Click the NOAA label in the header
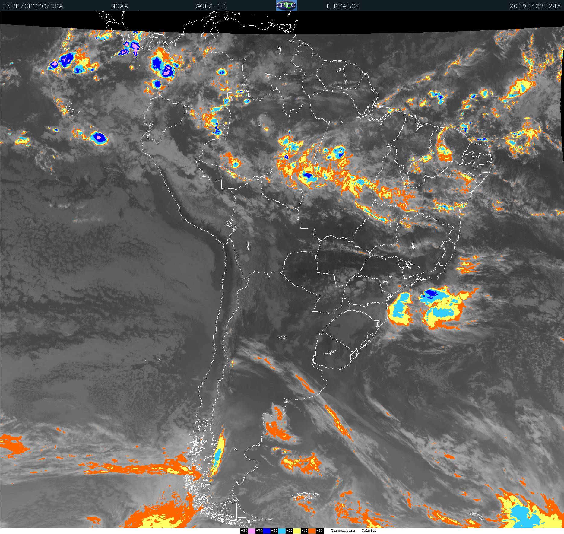Viewport: 564px width, 534px height. [x=119, y=6]
